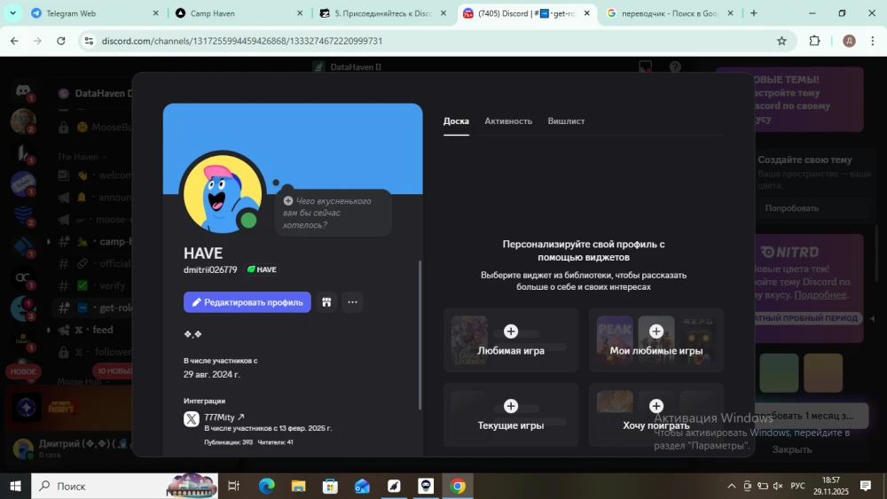Click the plus icon on Текущие игры widget
This screenshot has width=887, height=499.
point(511,406)
